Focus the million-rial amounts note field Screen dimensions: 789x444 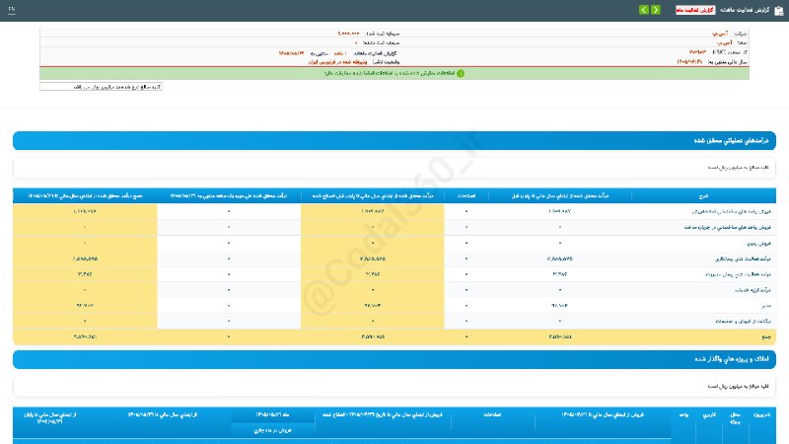point(101,87)
